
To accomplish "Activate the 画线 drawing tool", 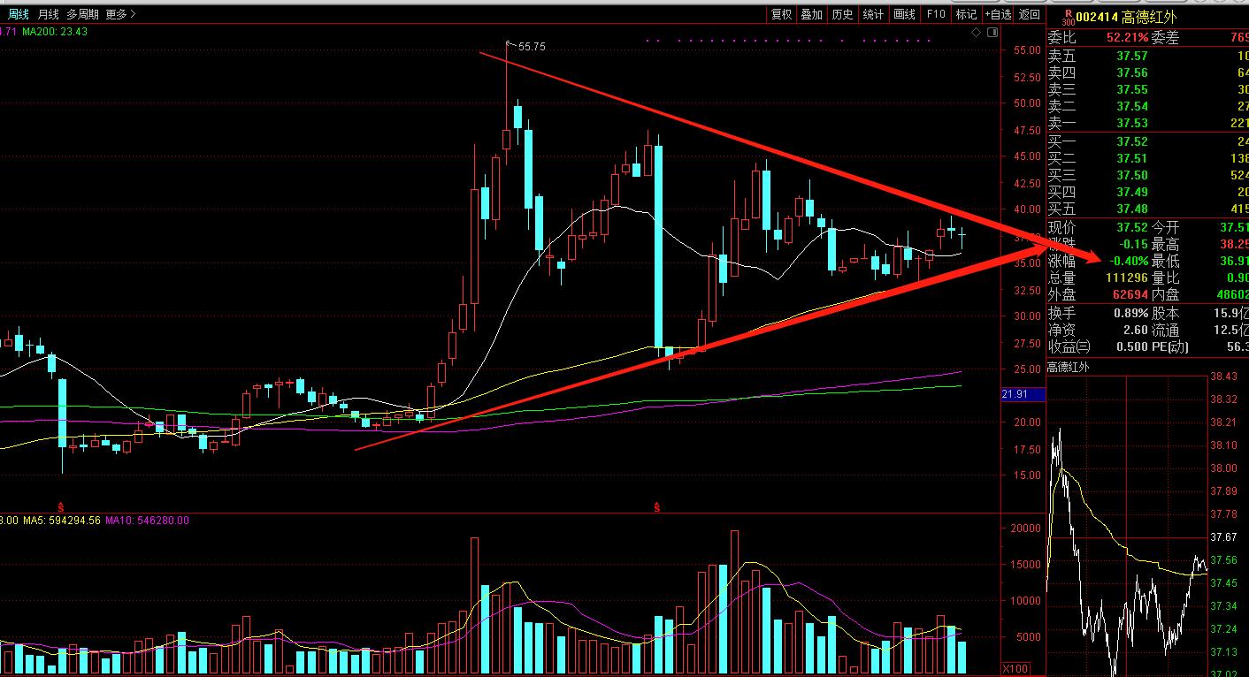I will [904, 14].
